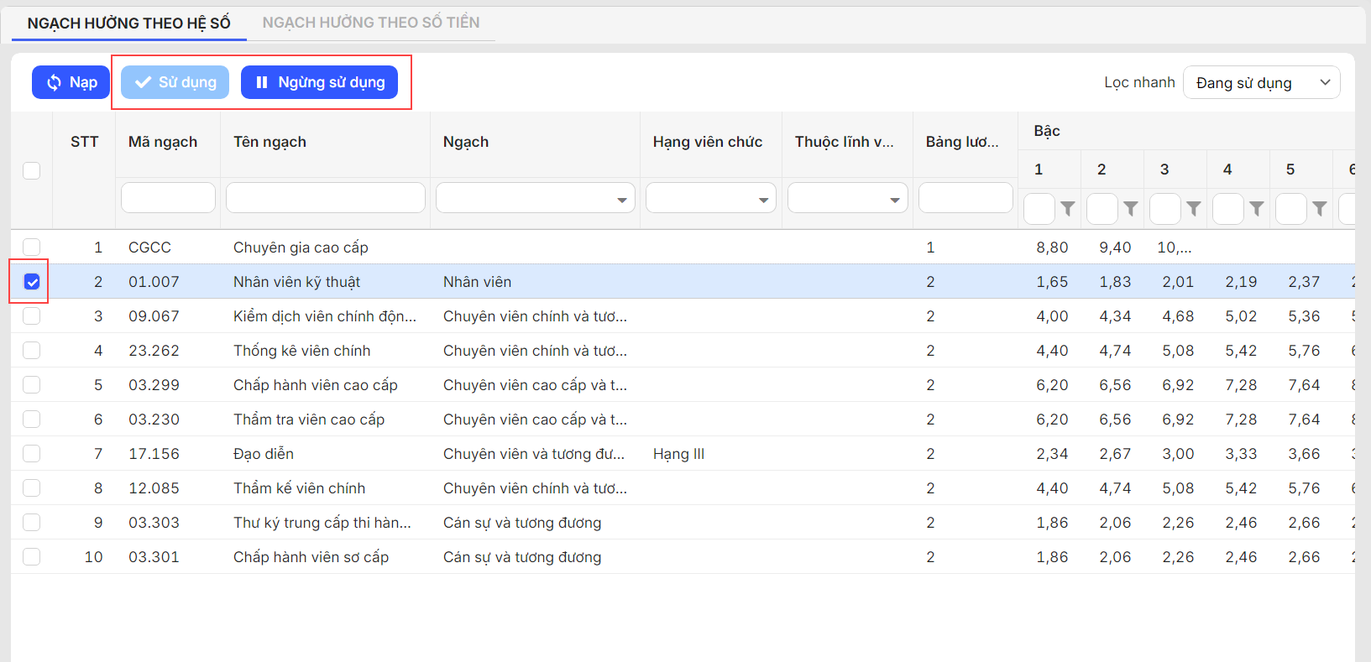Click the filter funnel icon for Bậc 5
Image resolution: width=1371 pixels, height=662 pixels.
pos(1319,209)
